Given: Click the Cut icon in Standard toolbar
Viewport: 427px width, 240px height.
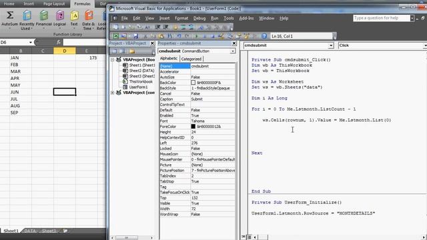Looking at the screenshot, I should click(x=145, y=36).
